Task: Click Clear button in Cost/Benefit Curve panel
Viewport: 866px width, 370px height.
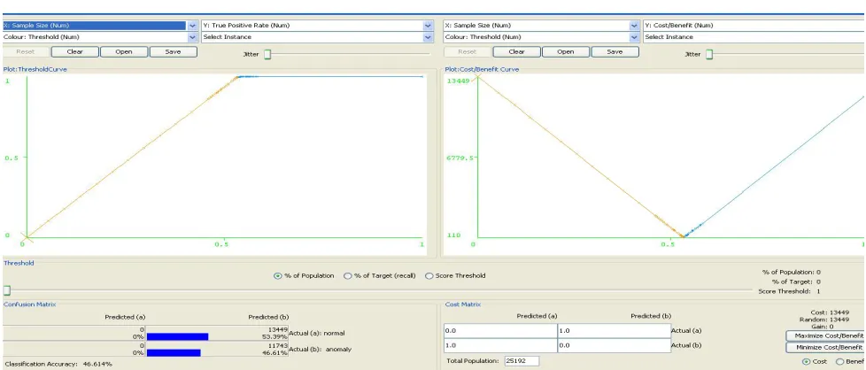Action: (516, 52)
